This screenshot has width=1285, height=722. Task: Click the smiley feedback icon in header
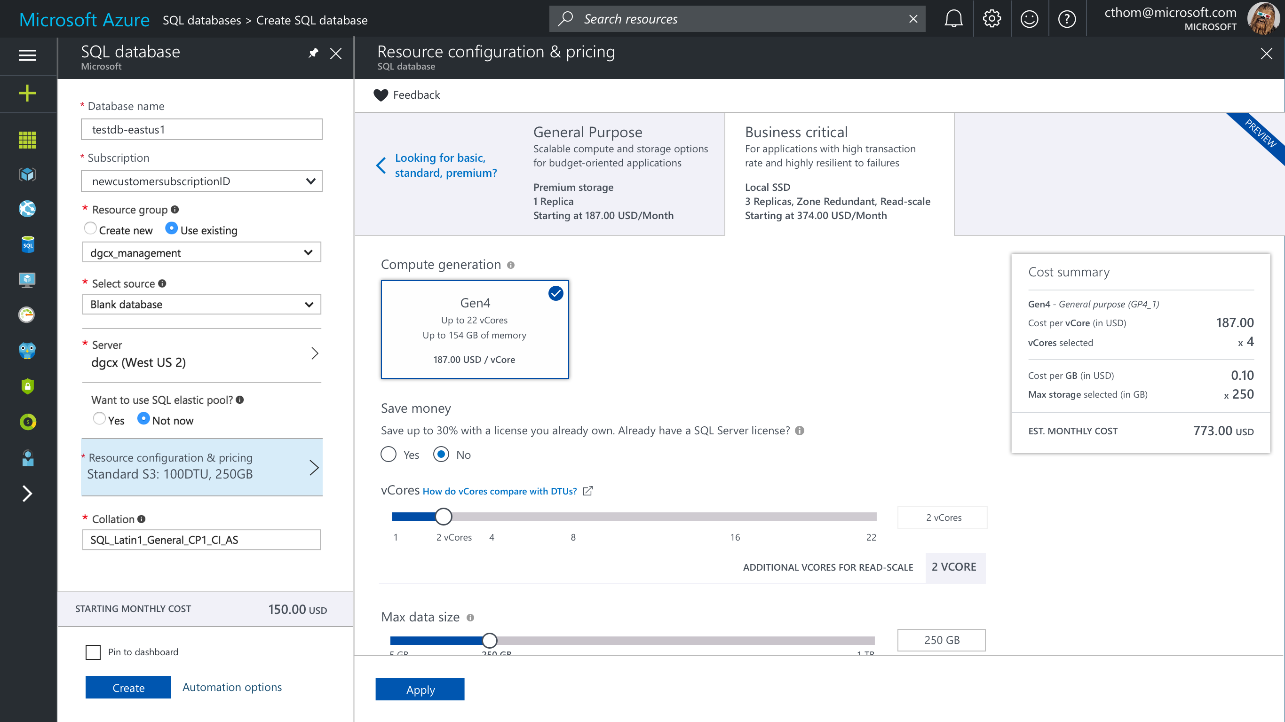pos(1029,19)
